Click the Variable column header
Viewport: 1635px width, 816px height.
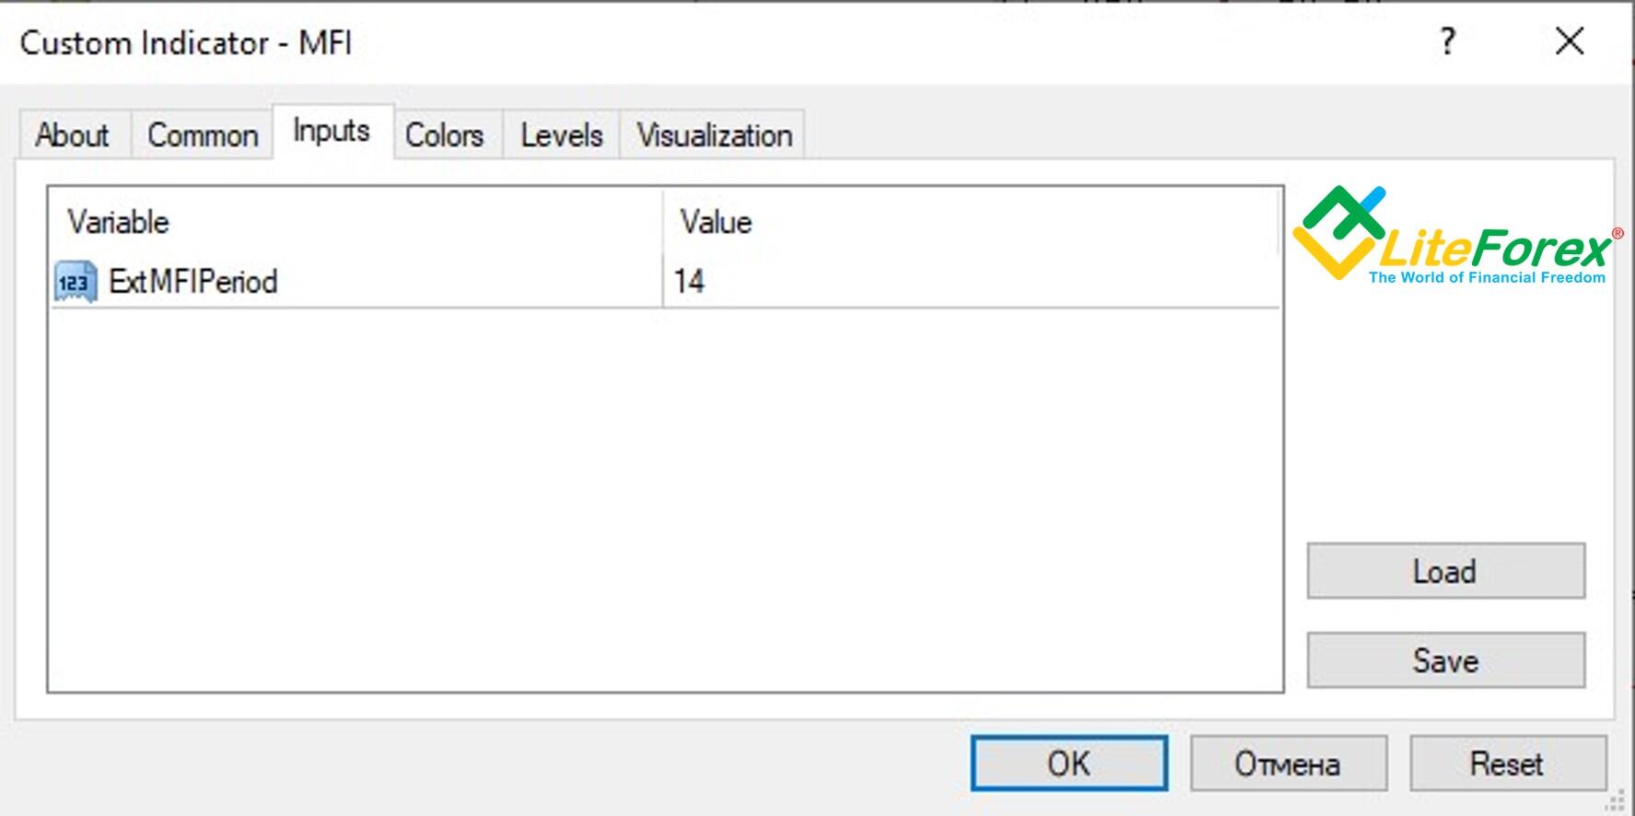tap(118, 222)
